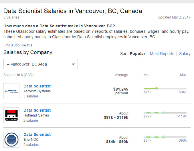Click the $81,245 average salary figure

[120, 89]
